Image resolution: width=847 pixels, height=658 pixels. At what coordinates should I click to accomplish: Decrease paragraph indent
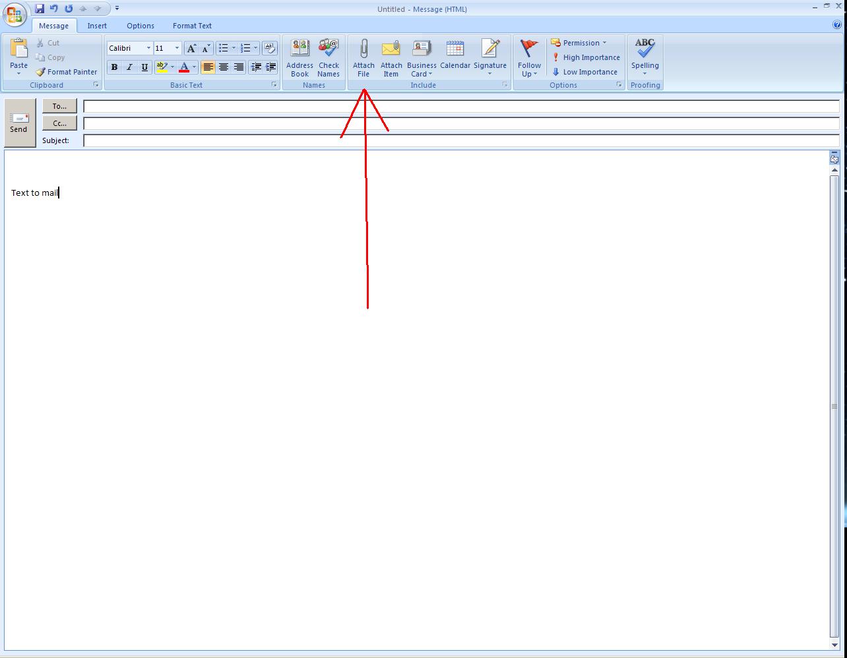[x=255, y=67]
